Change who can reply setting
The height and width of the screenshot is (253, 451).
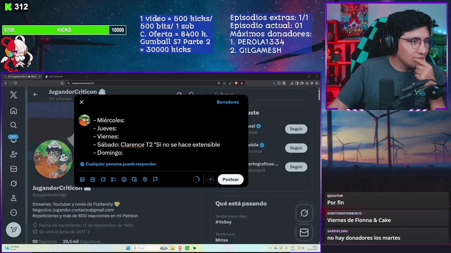[118, 164]
